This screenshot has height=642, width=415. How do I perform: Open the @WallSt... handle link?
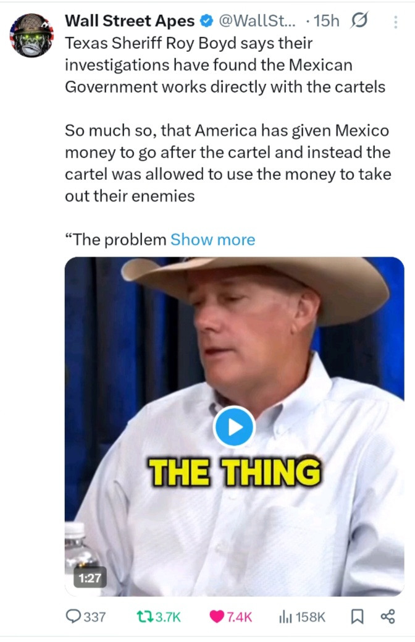pos(258,20)
